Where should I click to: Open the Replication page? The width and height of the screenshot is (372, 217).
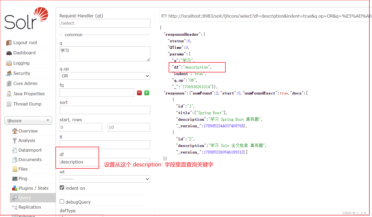click(x=30, y=207)
